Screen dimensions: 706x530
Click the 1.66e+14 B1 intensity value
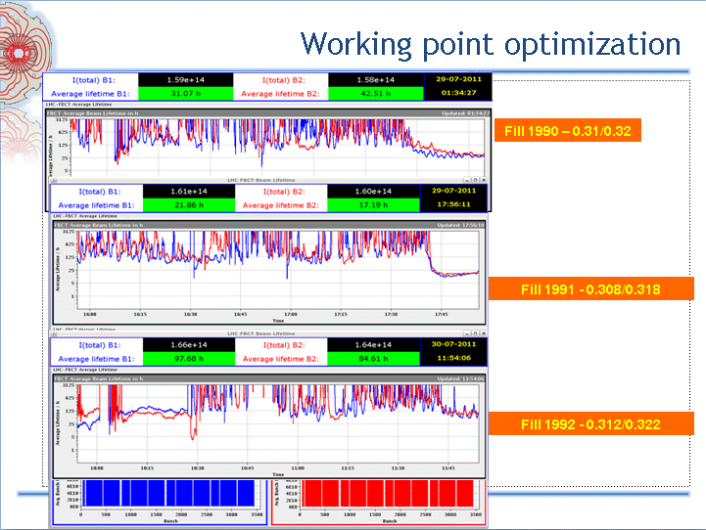point(189,345)
